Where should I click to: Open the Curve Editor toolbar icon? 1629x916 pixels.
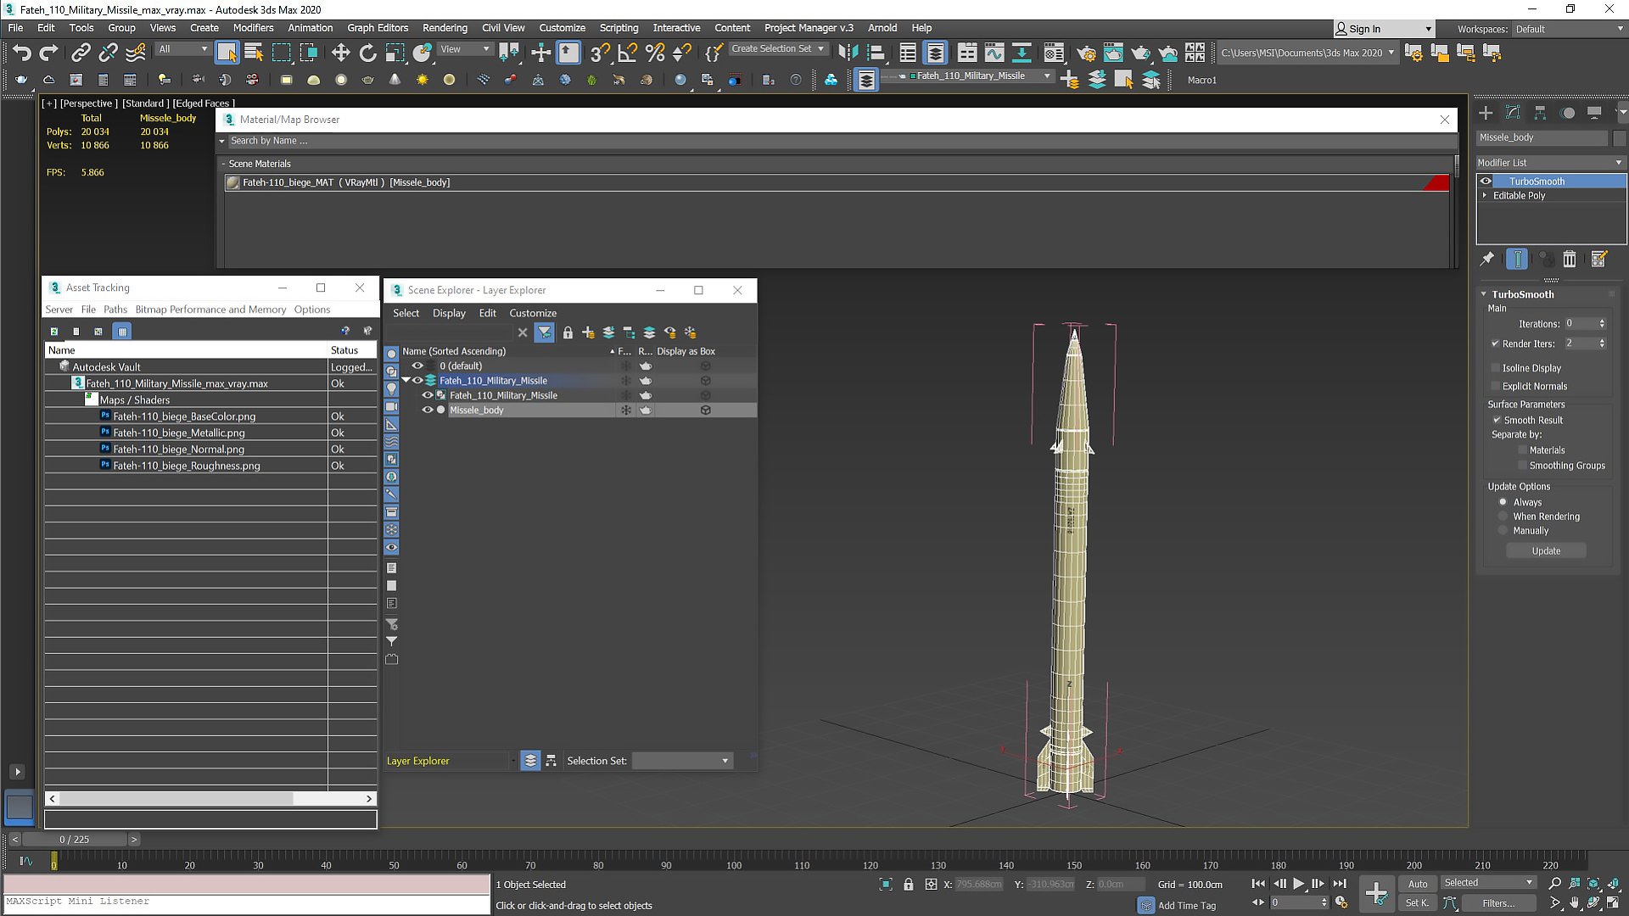pyautogui.click(x=994, y=53)
